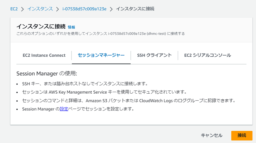Click the インスタンスに接続 heading
The image size is (256, 143).
(41, 27)
